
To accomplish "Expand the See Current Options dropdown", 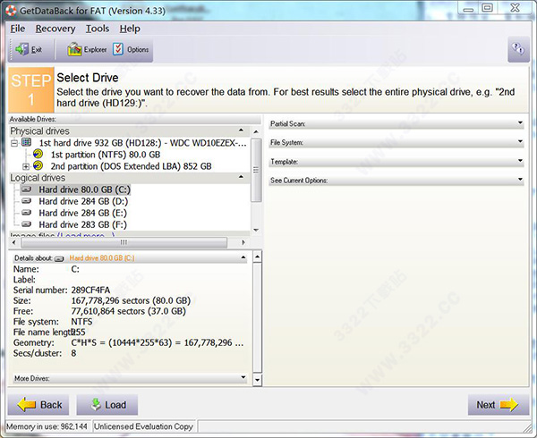I will [x=520, y=179].
